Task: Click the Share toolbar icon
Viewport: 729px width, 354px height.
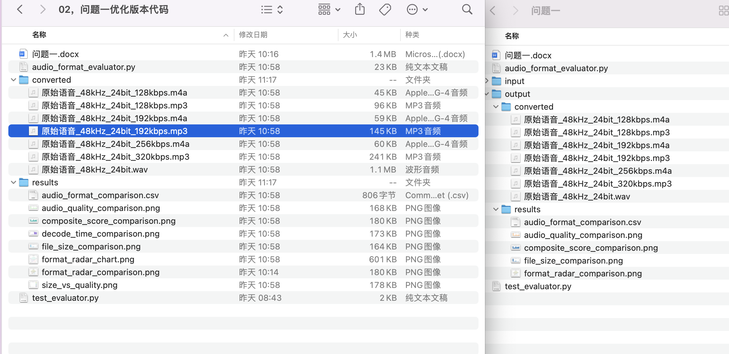Action: tap(360, 10)
